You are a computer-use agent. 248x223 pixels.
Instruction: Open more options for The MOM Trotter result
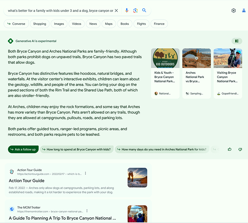(87, 211)
